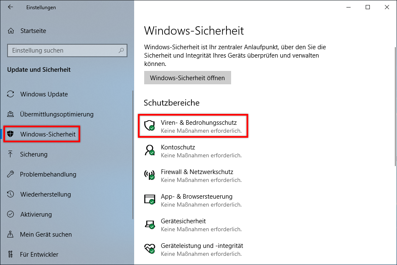The height and width of the screenshot is (265, 397).
Task: Click the back arrow icon
Action: click(x=10, y=8)
